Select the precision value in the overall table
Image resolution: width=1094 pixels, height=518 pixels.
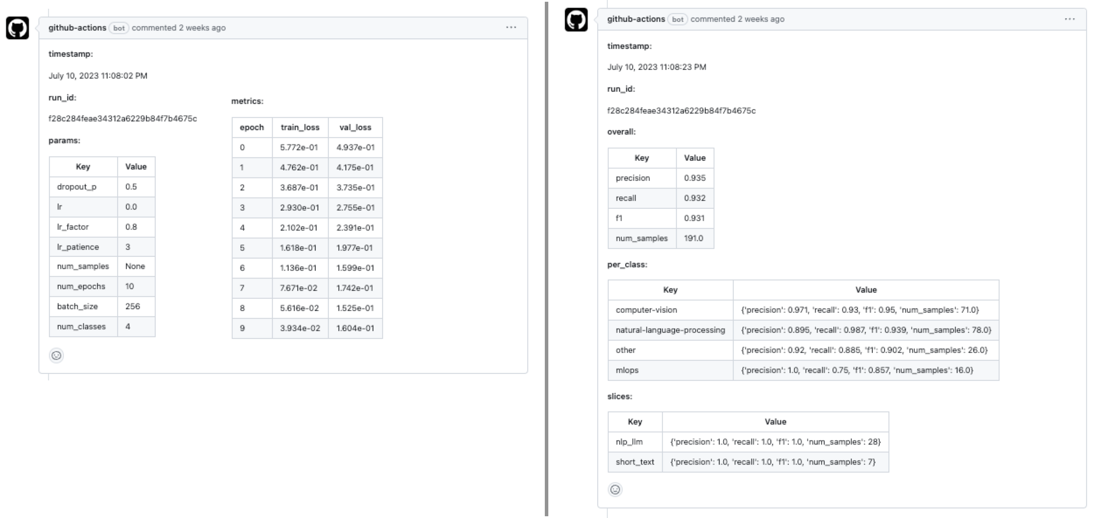tap(694, 178)
